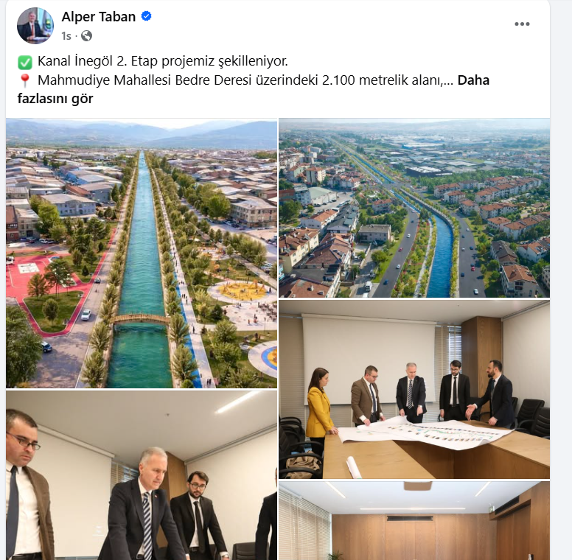Viewport: 572px width, 560px height.
Task: Click the yellow playground in the render
Action: point(242,290)
